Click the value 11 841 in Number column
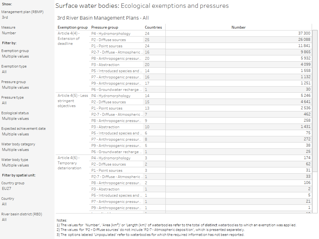The image size is (319, 239). [x=304, y=46]
